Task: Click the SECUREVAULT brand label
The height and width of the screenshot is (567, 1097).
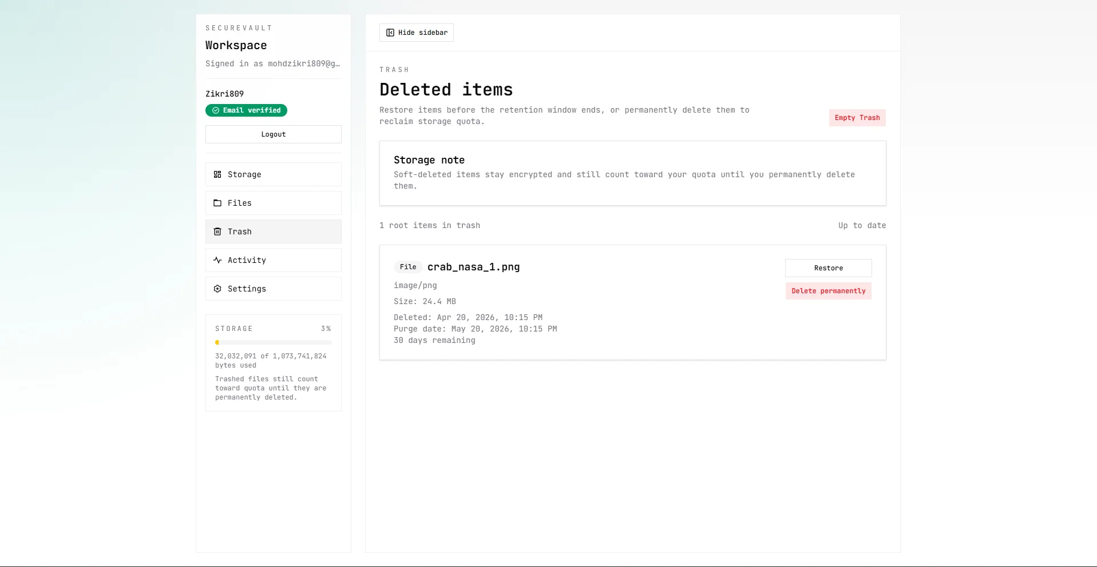Action: 239,28
